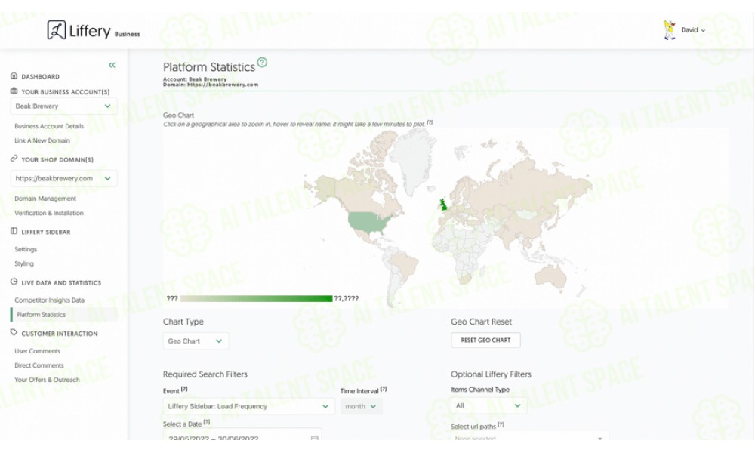755x453 pixels.
Task: Click the Event help tooltip marker
Action: point(184,389)
